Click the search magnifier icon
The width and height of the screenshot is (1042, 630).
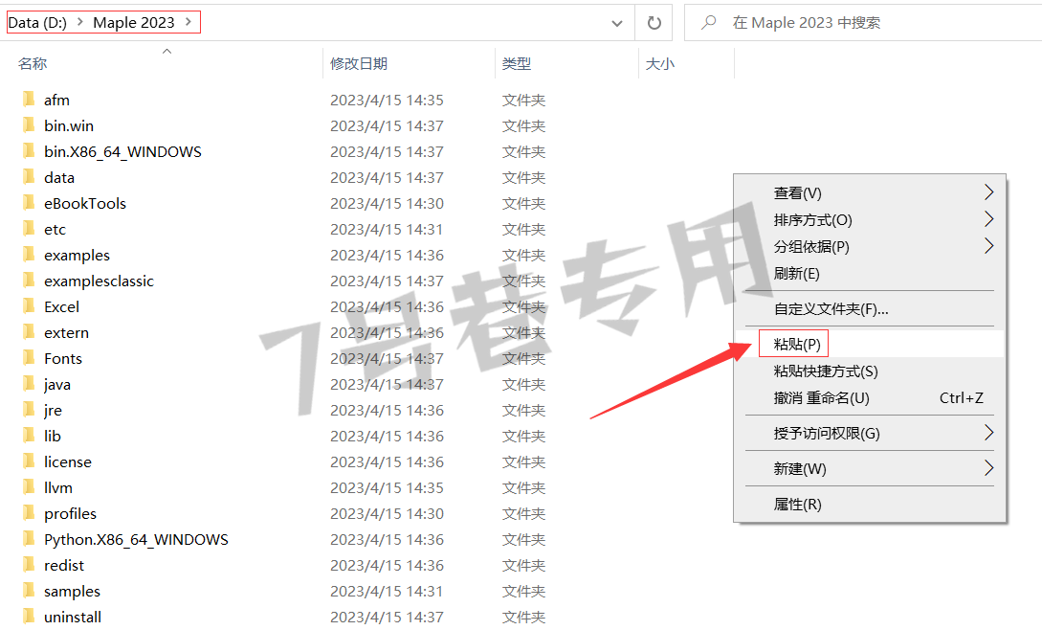(709, 23)
